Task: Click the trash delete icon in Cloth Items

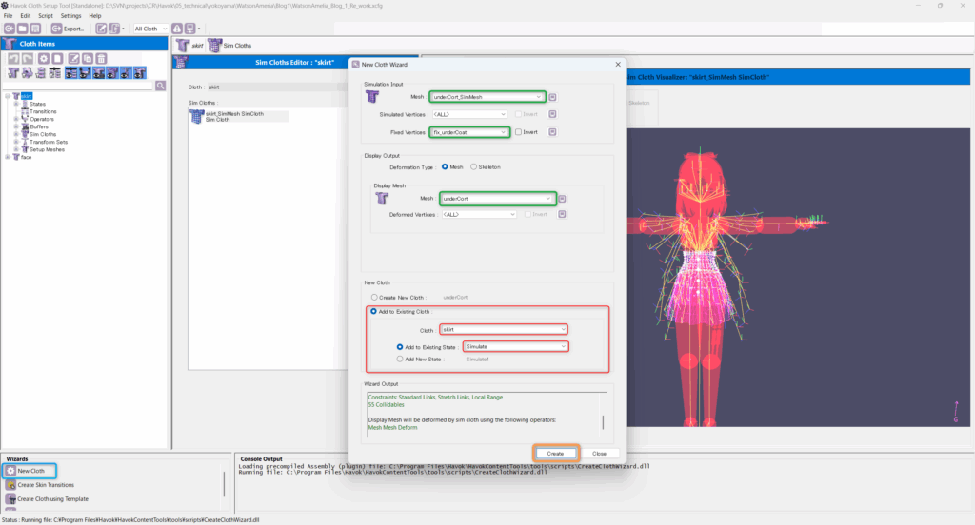Action: [x=101, y=59]
